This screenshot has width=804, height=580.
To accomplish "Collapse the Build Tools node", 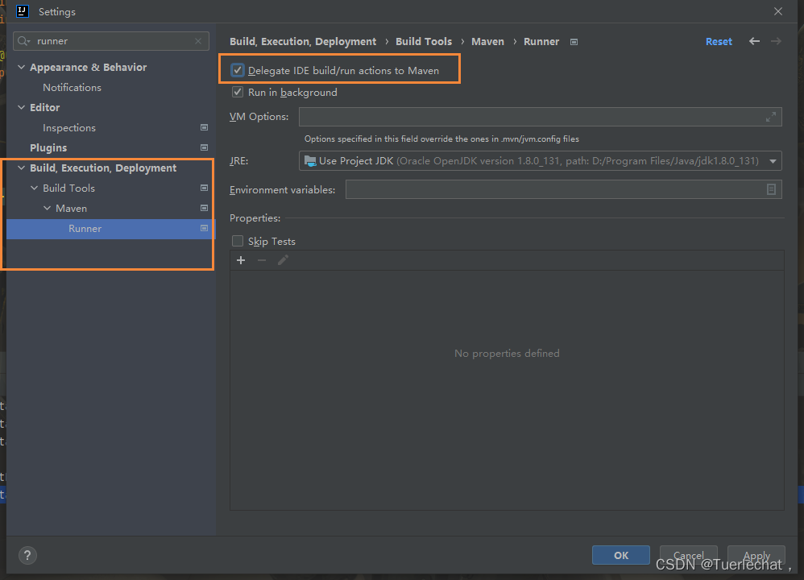I will (35, 188).
